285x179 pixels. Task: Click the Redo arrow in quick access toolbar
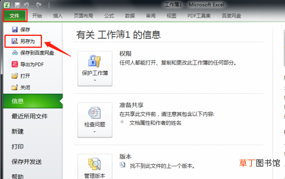[x=39, y=5]
